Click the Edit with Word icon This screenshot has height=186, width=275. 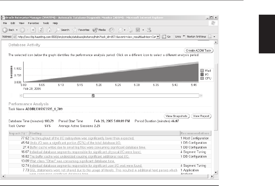[138, 30]
